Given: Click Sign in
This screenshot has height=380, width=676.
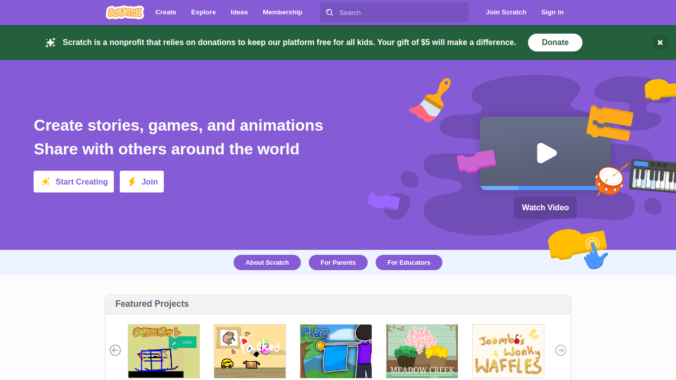Looking at the screenshot, I should click(552, 12).
